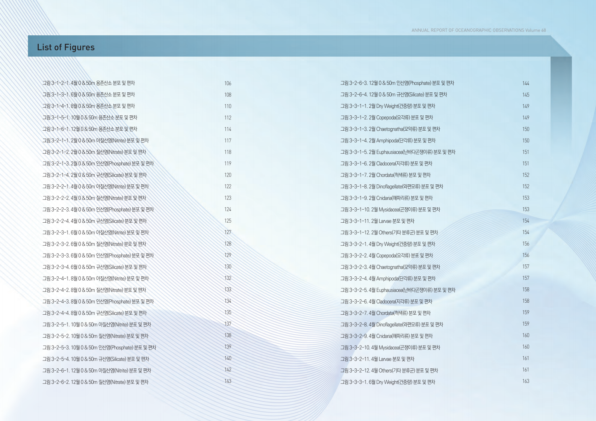The width and height of the screenshot is (596, 421).
Task: Click page number 144
Action: [525, 83]
